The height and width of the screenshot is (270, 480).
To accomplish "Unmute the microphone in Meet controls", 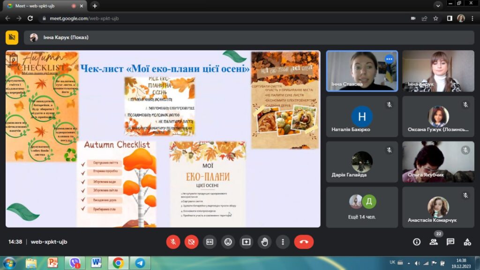I will (x=173, y=242).
